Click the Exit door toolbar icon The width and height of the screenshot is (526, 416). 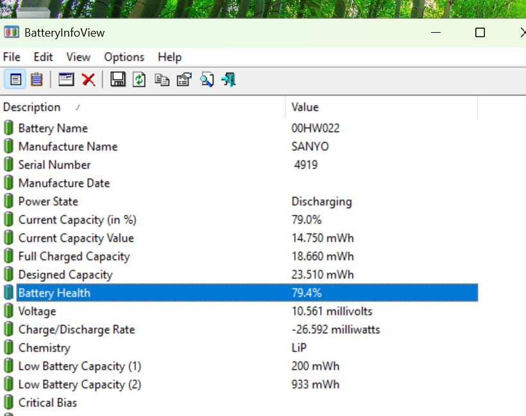(x=228, y=79)
